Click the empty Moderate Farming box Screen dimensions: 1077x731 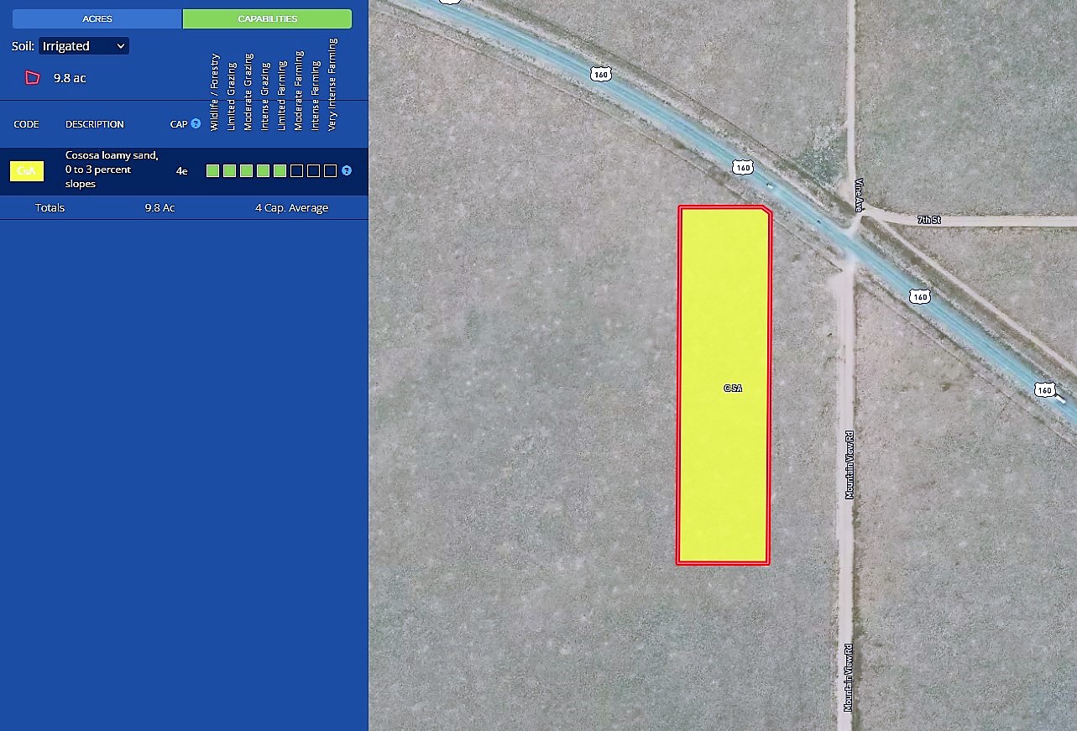pyautogui.click(x=296, y=171)
